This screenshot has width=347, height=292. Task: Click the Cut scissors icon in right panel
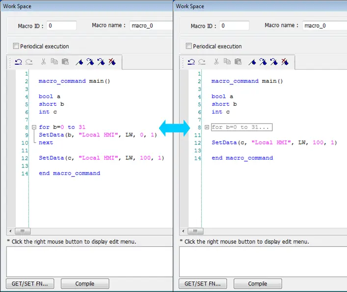point(216,62)
